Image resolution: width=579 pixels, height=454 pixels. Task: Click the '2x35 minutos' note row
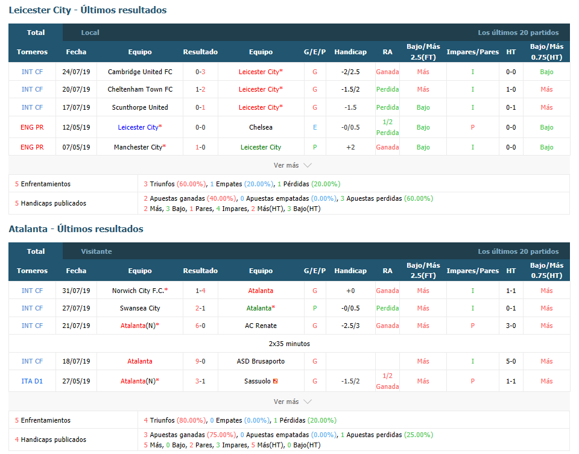point(289,344)
